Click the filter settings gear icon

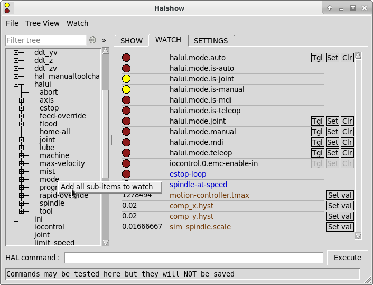click(x=93, y=40)
